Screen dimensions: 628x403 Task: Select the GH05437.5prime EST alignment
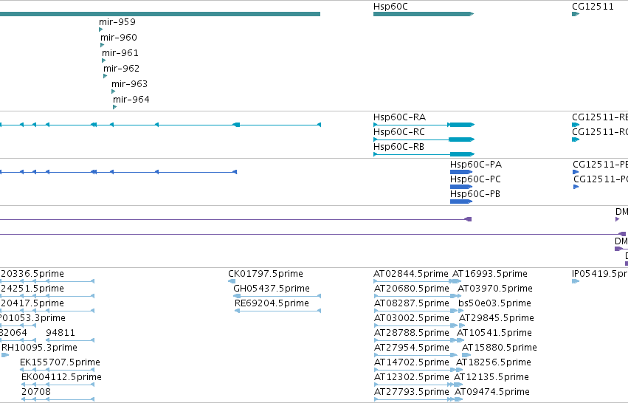[277, 296]
